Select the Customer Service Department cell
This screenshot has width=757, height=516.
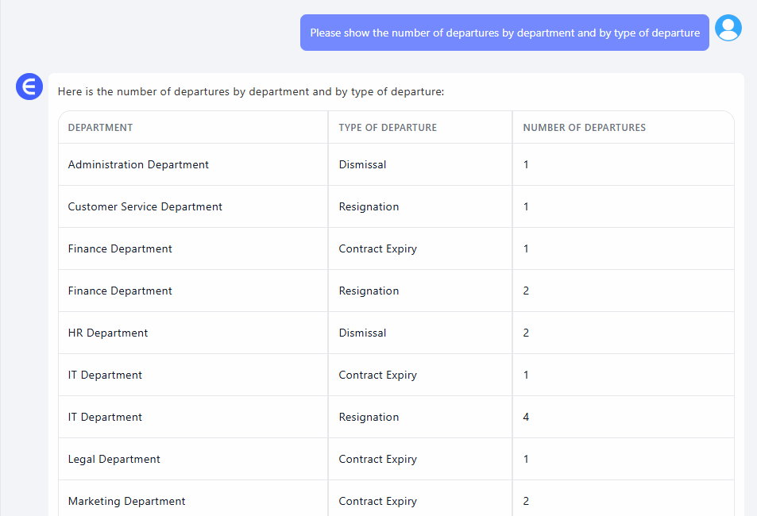[145, 207]
